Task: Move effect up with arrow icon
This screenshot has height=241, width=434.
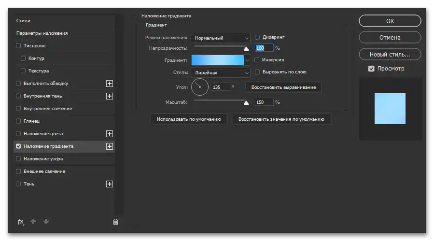Action: 33,221
